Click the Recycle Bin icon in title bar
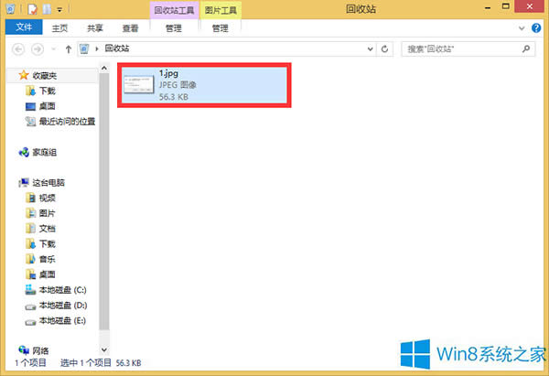The image size is (549, 376). pos(11,9)
